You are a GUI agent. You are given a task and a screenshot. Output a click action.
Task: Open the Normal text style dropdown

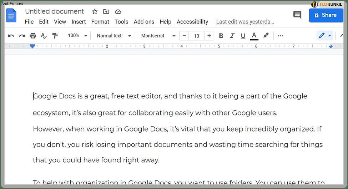pos(114,36)
